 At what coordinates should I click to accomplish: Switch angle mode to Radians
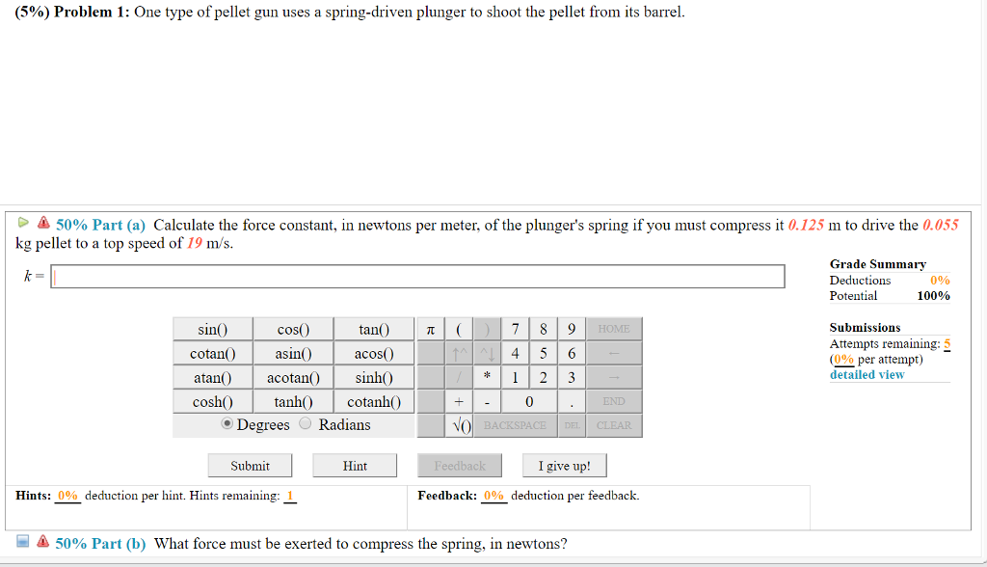point(306,424)
